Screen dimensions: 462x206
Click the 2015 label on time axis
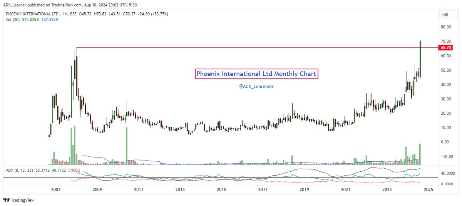tap(221, 190)
